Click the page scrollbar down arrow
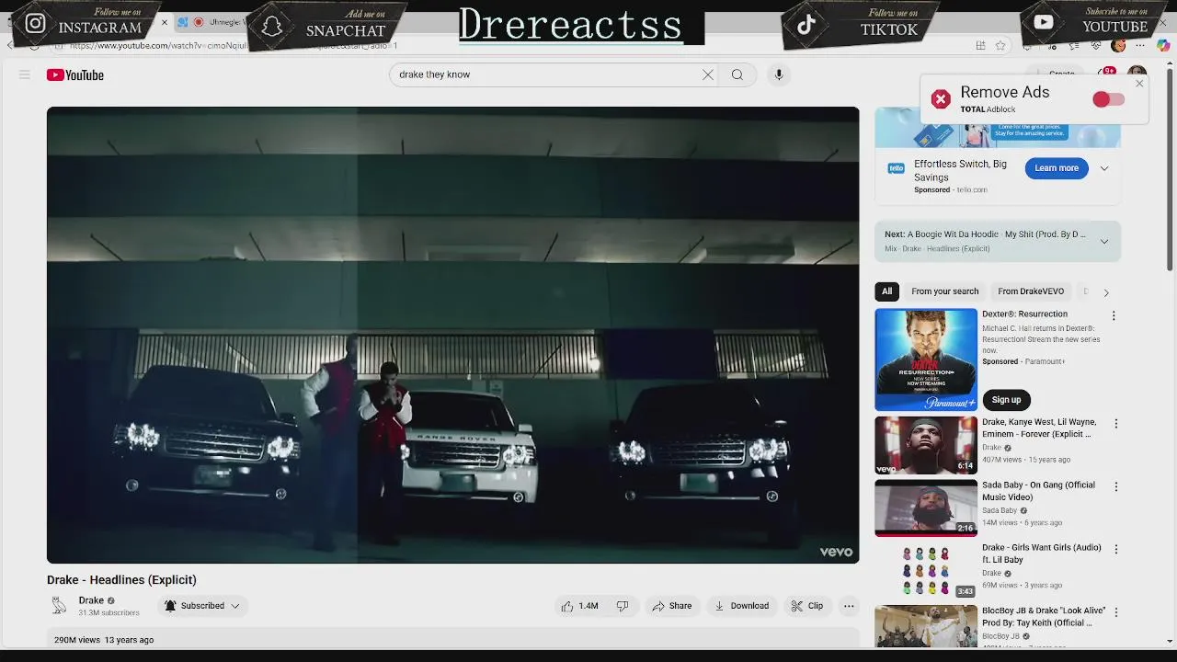Image resolution: width=1177 pixels, height=662 pixels. pyautogui.click(x=1170, y=641)
